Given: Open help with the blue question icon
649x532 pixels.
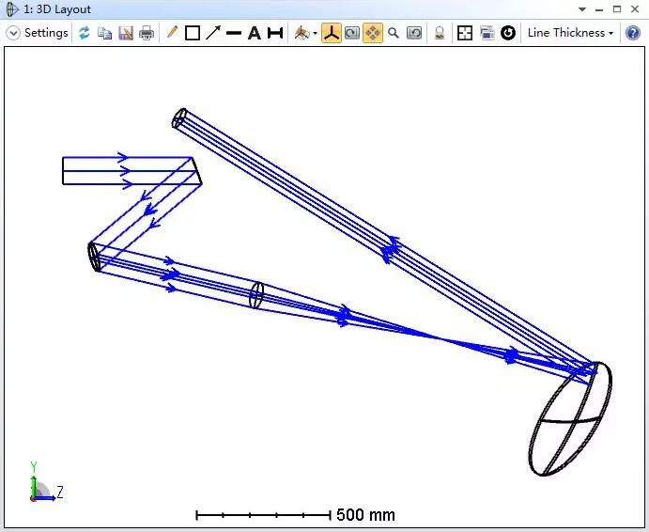Looking at the screenshot, I should coord(633,33).
